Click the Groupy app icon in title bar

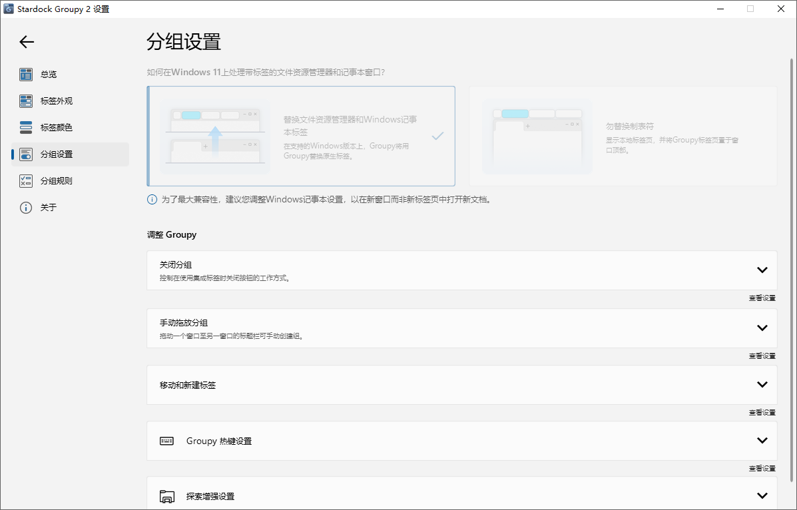[9, 9]
